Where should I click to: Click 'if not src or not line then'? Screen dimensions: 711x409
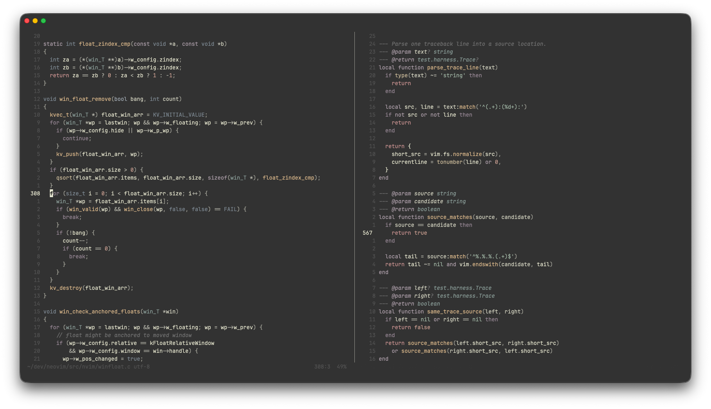429,115
